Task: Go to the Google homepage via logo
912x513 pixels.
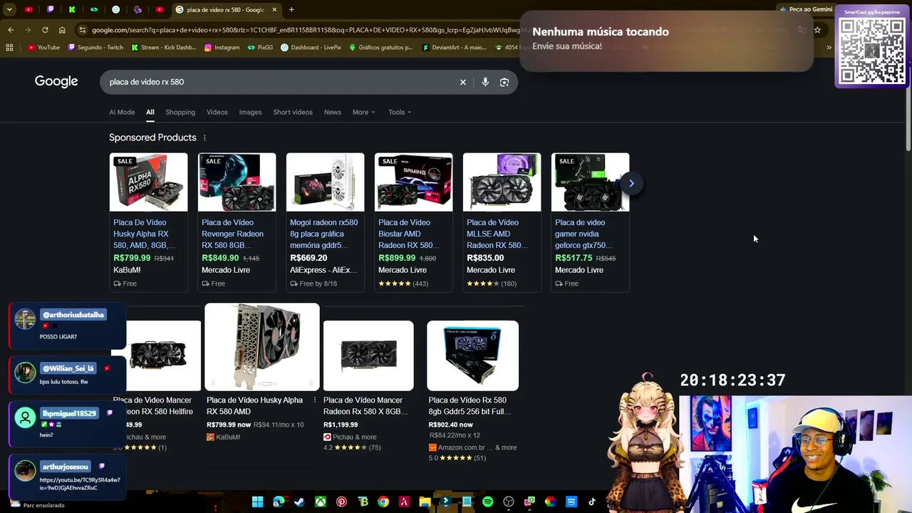Action: point(56,81)
